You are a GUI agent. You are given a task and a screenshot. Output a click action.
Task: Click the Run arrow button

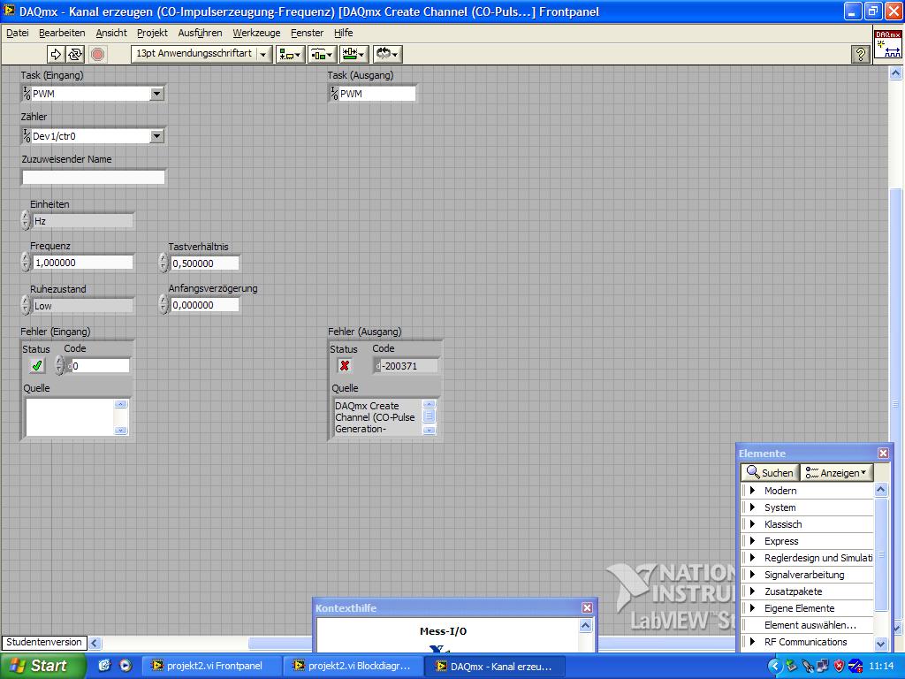(56, 54)
